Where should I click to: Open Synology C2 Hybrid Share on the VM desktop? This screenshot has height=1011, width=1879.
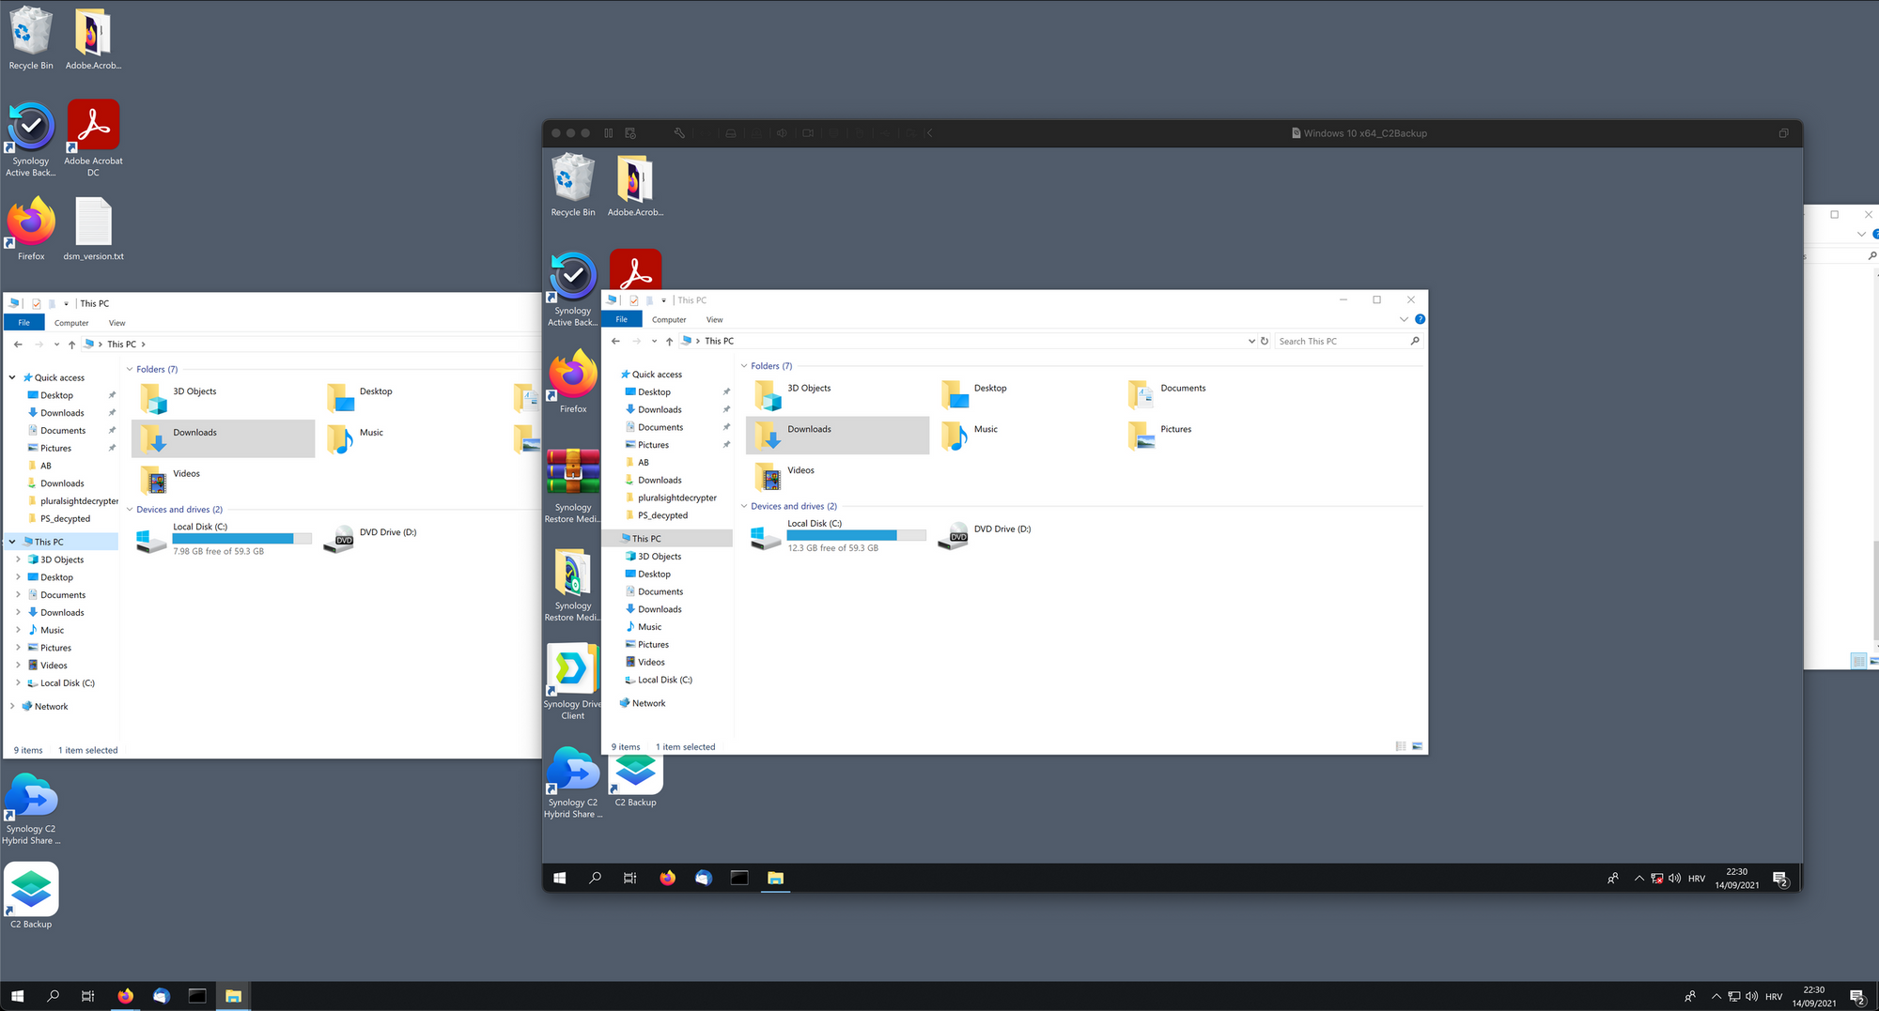pos(573,783)
